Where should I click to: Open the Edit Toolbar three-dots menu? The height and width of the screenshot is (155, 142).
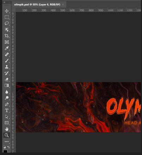click(7, 142)
